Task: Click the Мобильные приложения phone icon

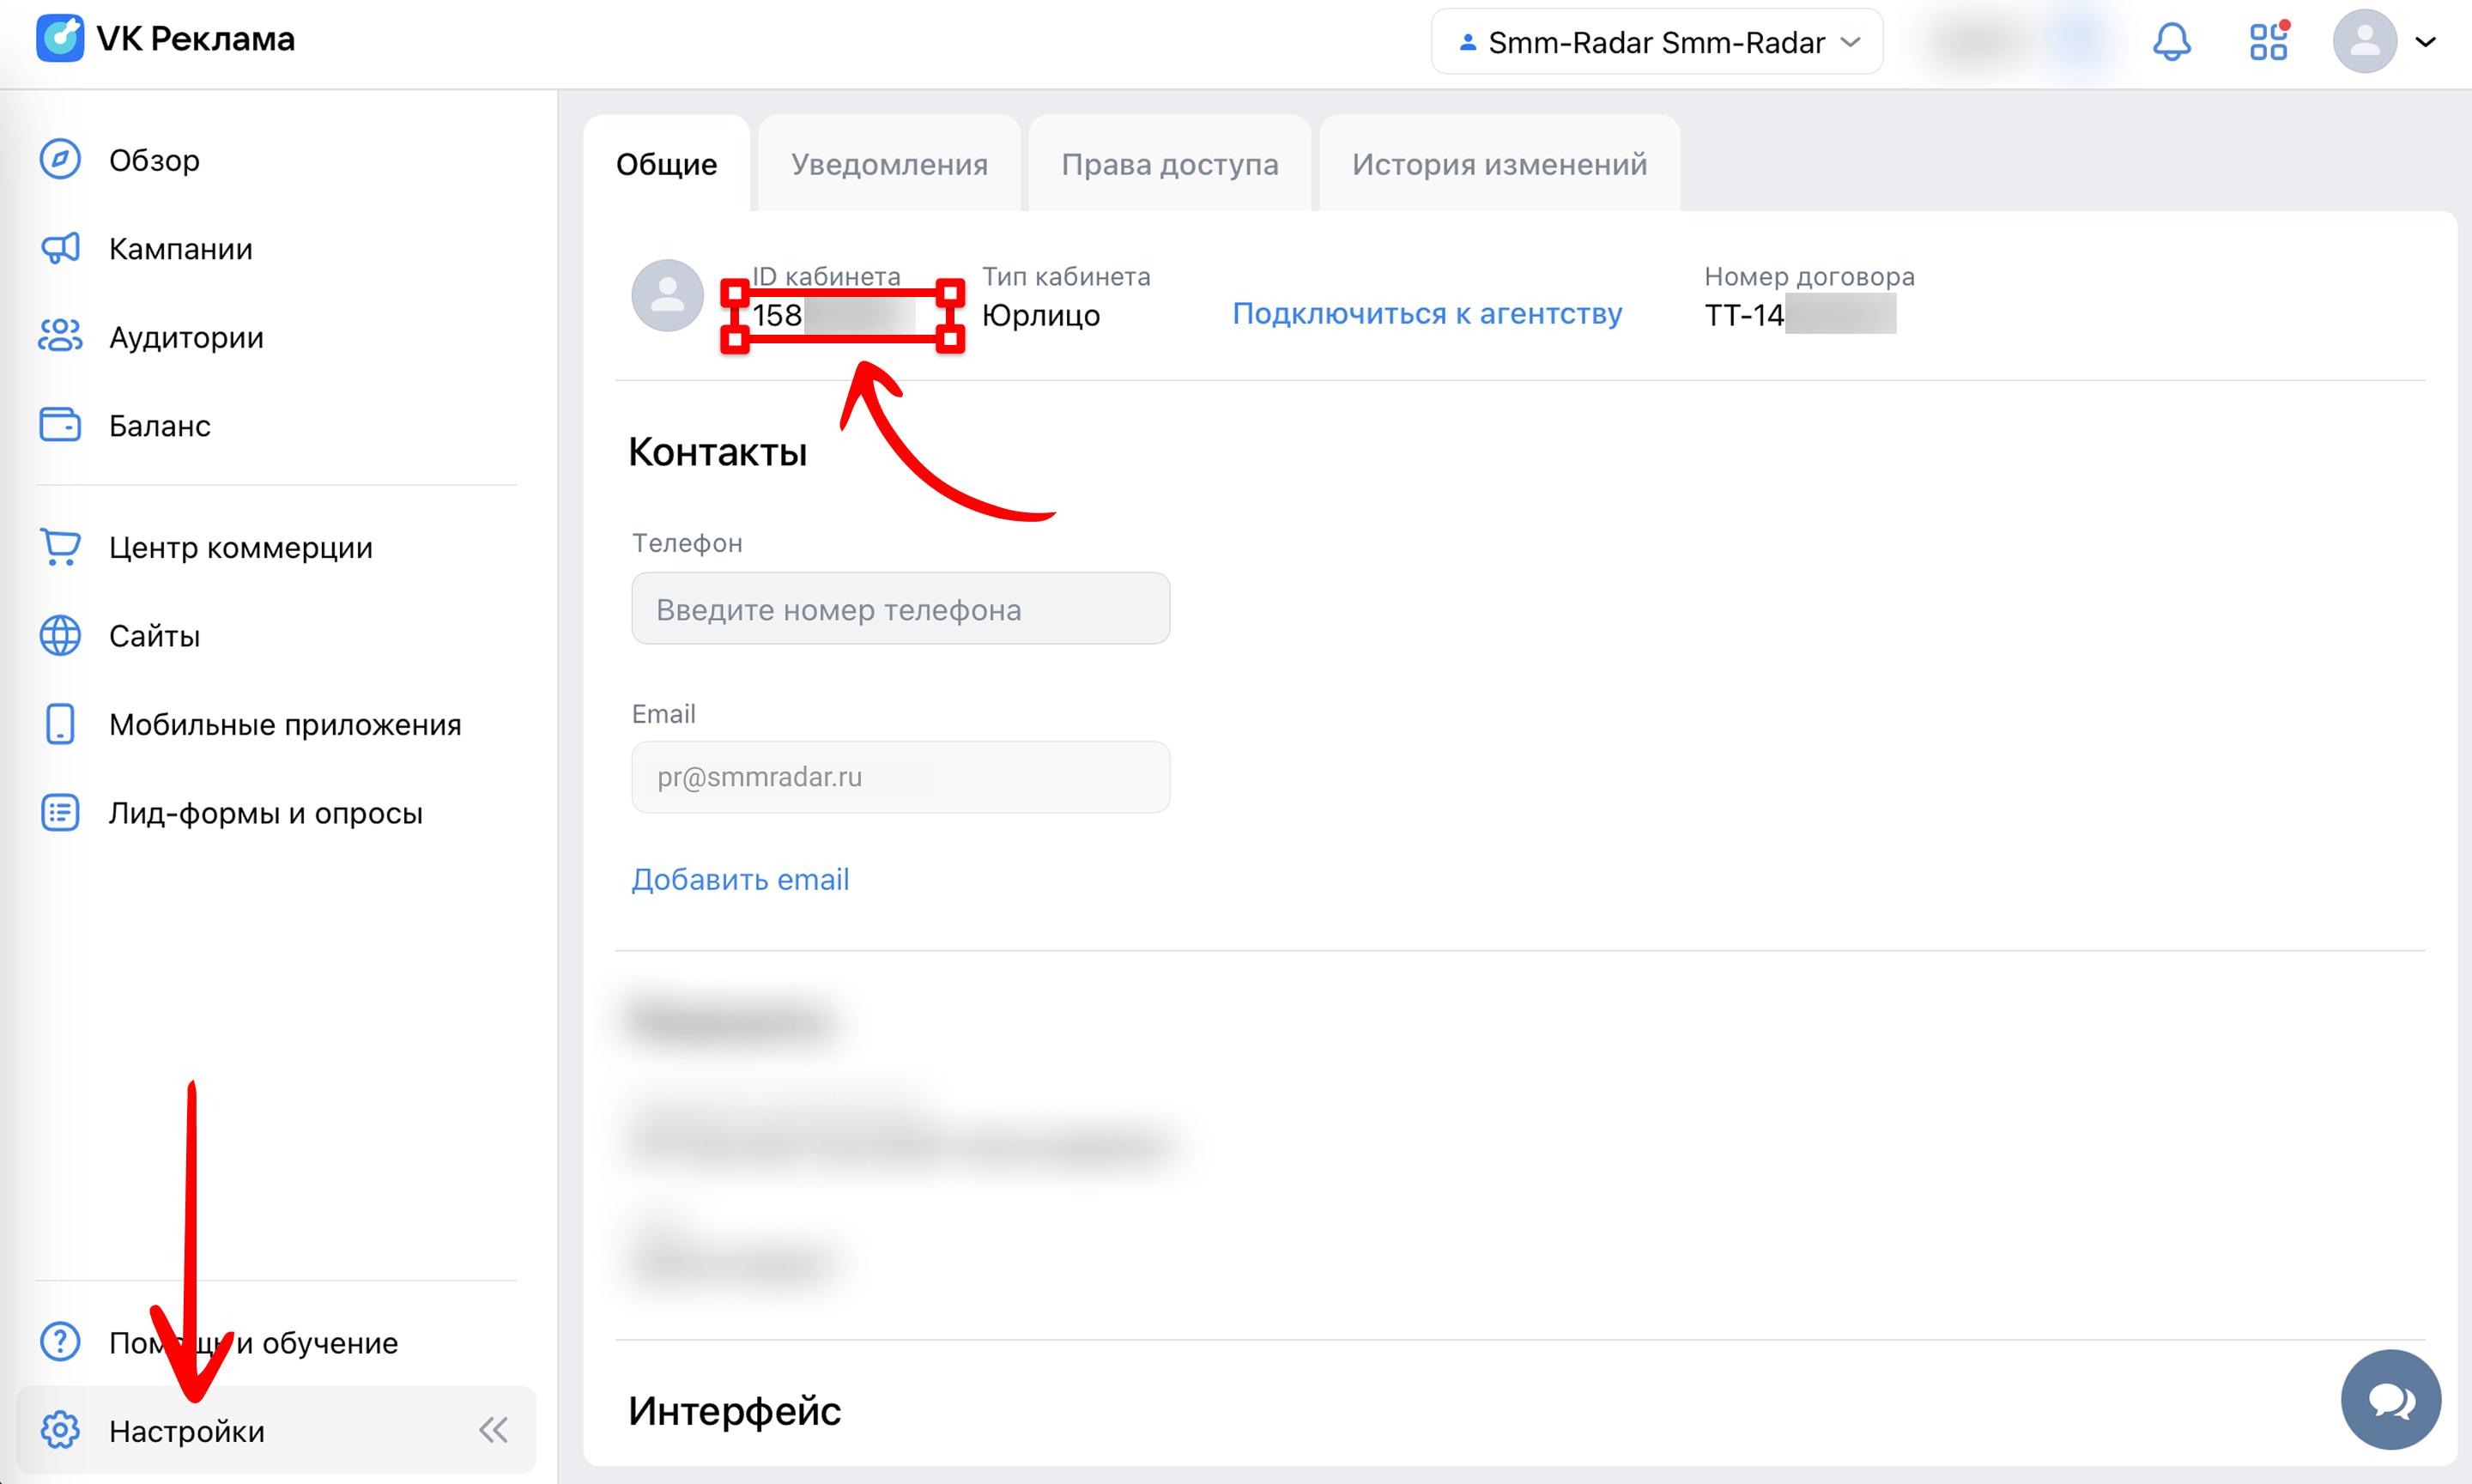Action: coord(60,724)
